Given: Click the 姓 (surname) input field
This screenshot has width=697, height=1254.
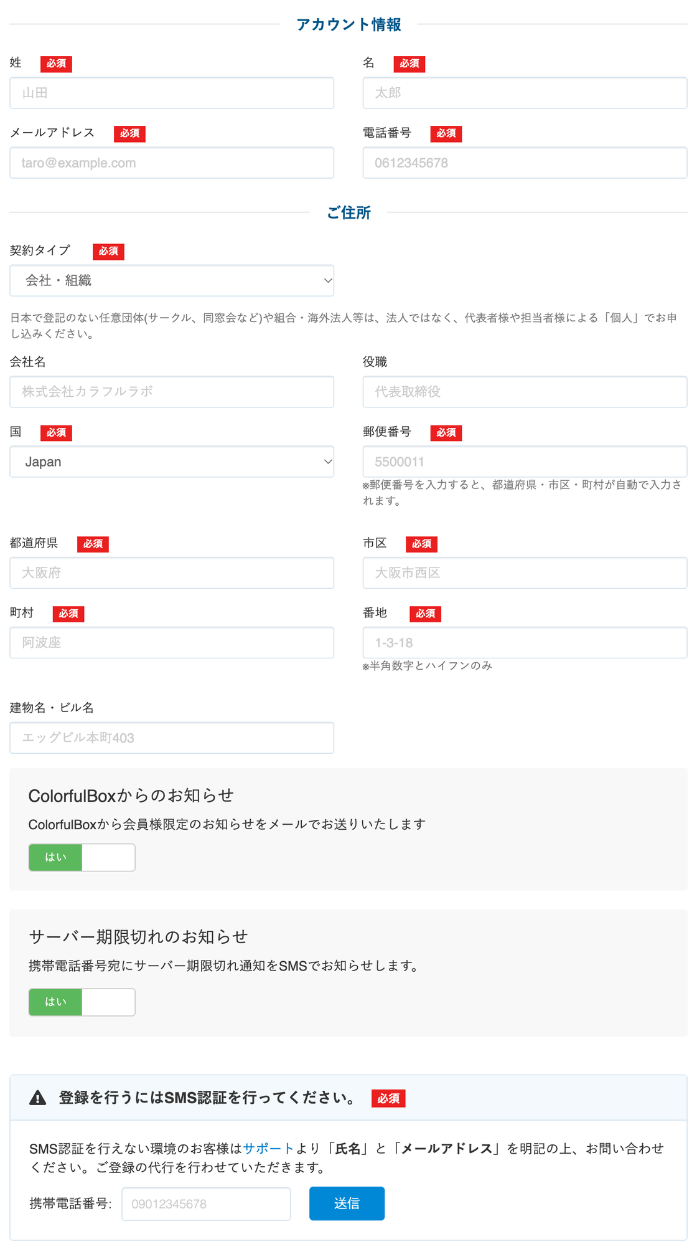Looking at the screenshot, I should (172, 93).
